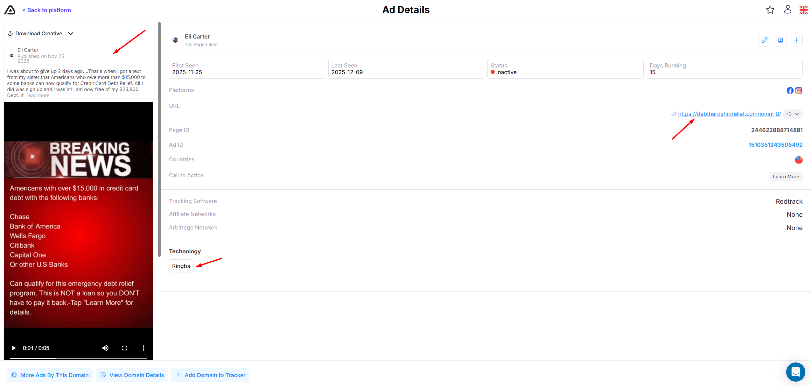Mute the video volume
The width and height of the screenshot is (811, 387).
pos(105,348)
